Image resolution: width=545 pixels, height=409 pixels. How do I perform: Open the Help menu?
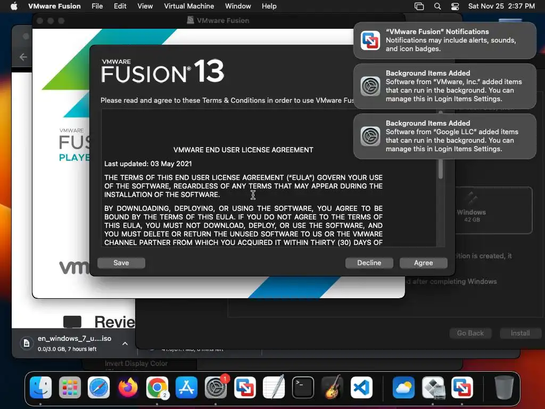click(x=269, y=6)
